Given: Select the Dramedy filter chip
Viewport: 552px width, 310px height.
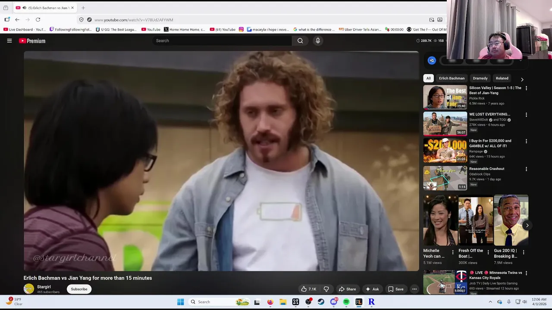Looking at the screenshot, I should tap(480, 78).
